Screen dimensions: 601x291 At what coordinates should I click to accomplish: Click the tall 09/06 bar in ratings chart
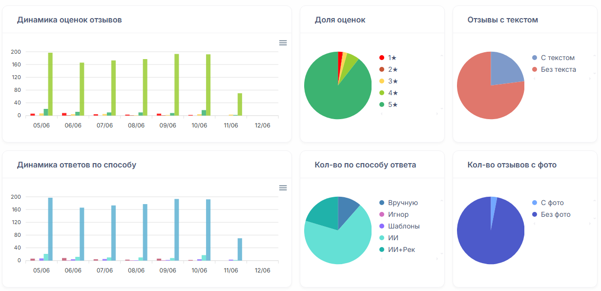point(177,84)
